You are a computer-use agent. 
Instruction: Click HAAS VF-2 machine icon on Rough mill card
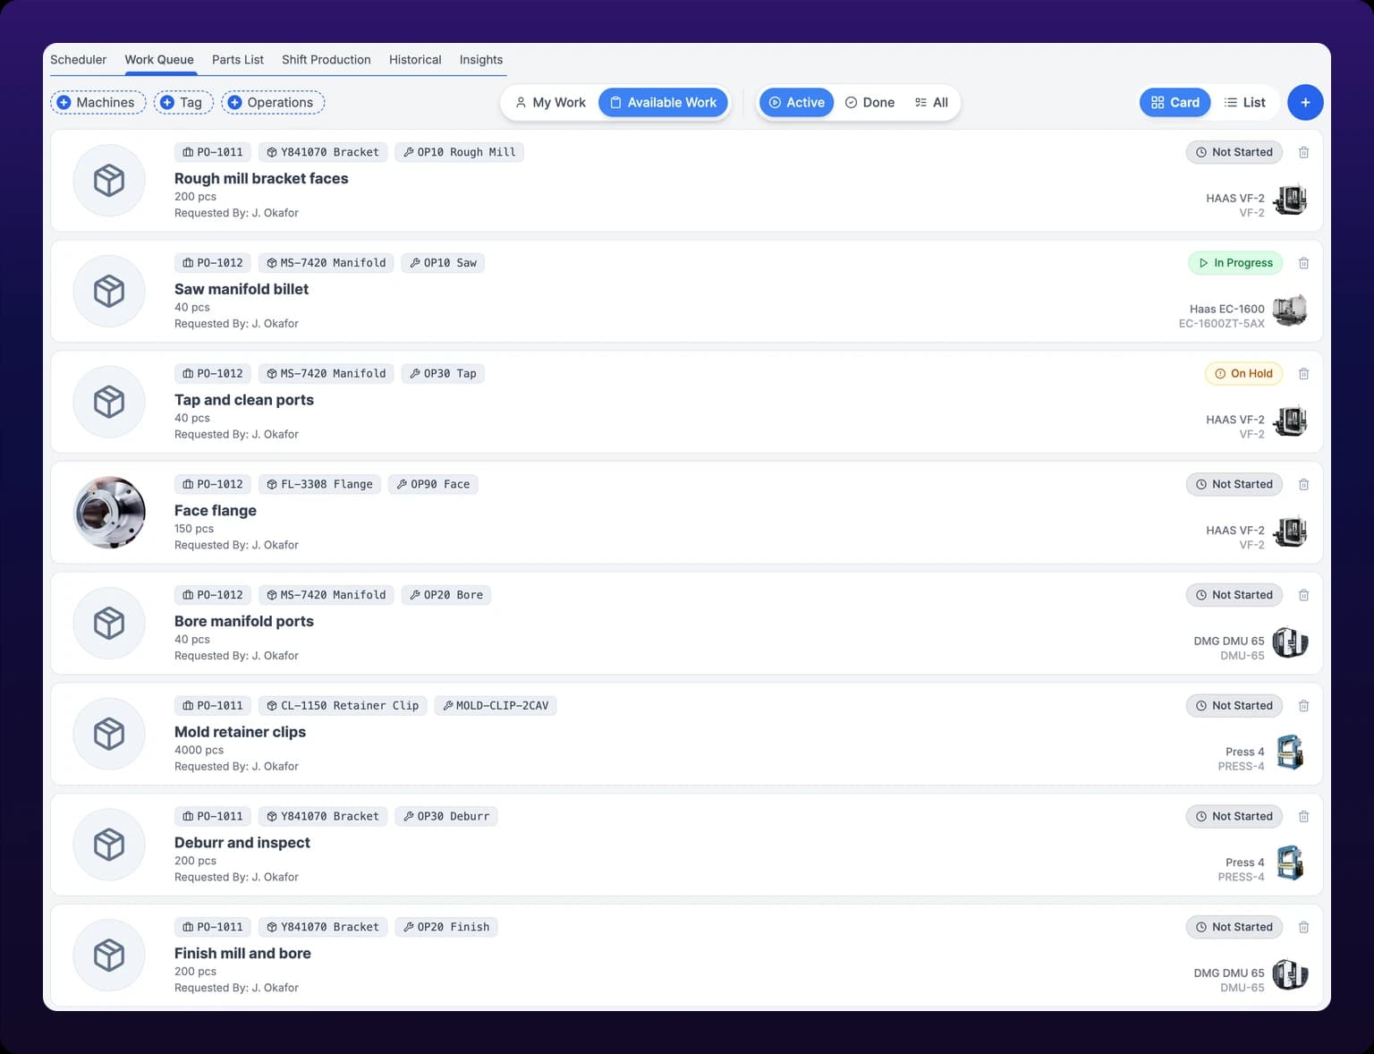pyautogui.click(x=1290, y=200)
